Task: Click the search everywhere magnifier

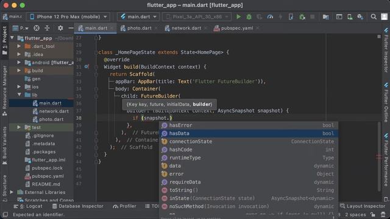Action: (x=374, y=16)
